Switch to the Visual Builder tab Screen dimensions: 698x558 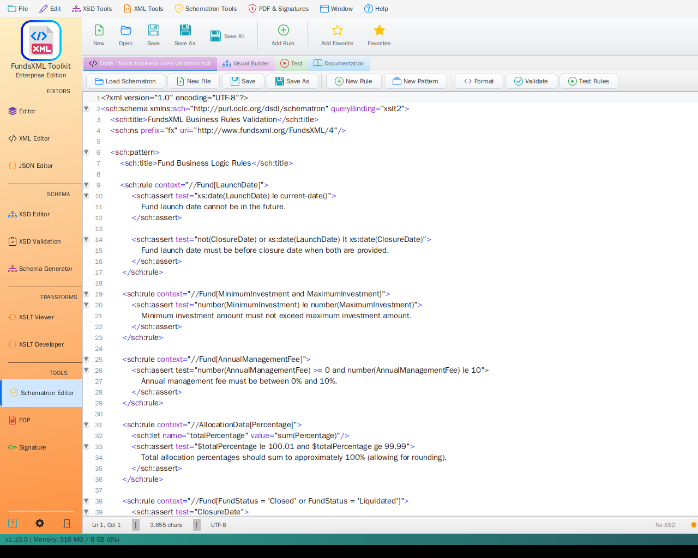(x=246, y=63)
